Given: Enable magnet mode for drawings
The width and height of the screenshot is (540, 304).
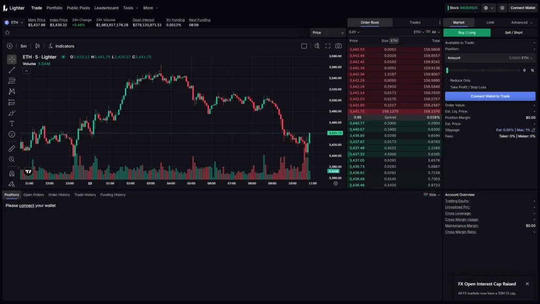Looking at the screenshot, I should (12, 173).
